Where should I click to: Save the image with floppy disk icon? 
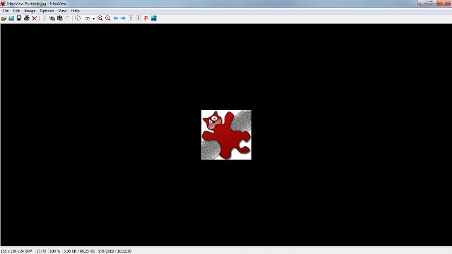[19, 18]
